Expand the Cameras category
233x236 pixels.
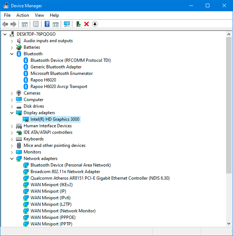[x=12, y=93]
